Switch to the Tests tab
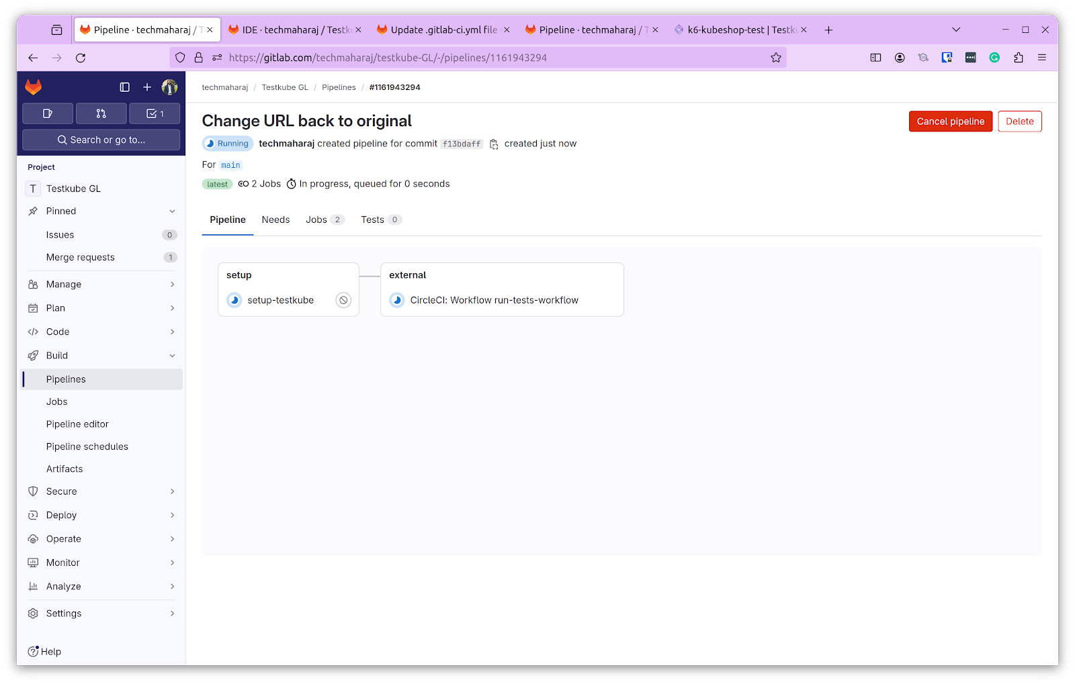The image size is (1075, 684). point(381,219)
